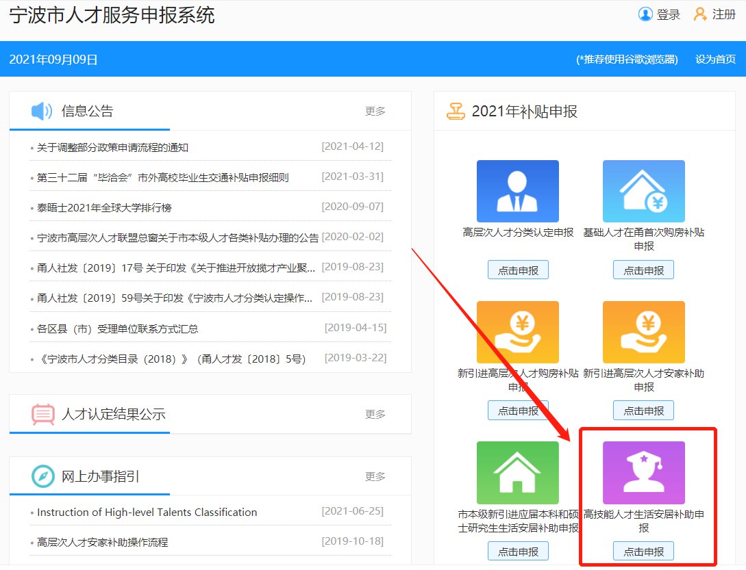Open the 信息公告 section heading
The image size is (746, 570).
(87, 111)
